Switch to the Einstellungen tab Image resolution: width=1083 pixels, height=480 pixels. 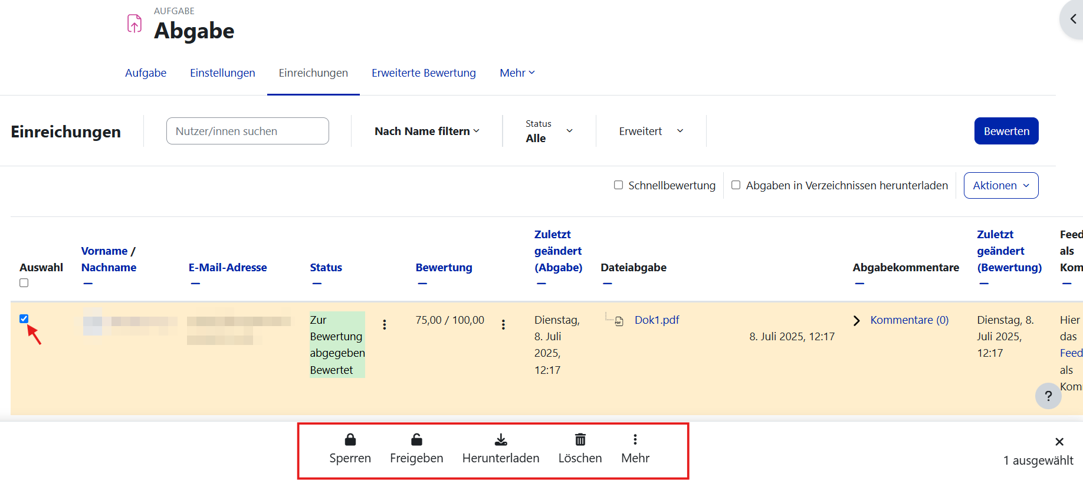[x=222, y=73]
